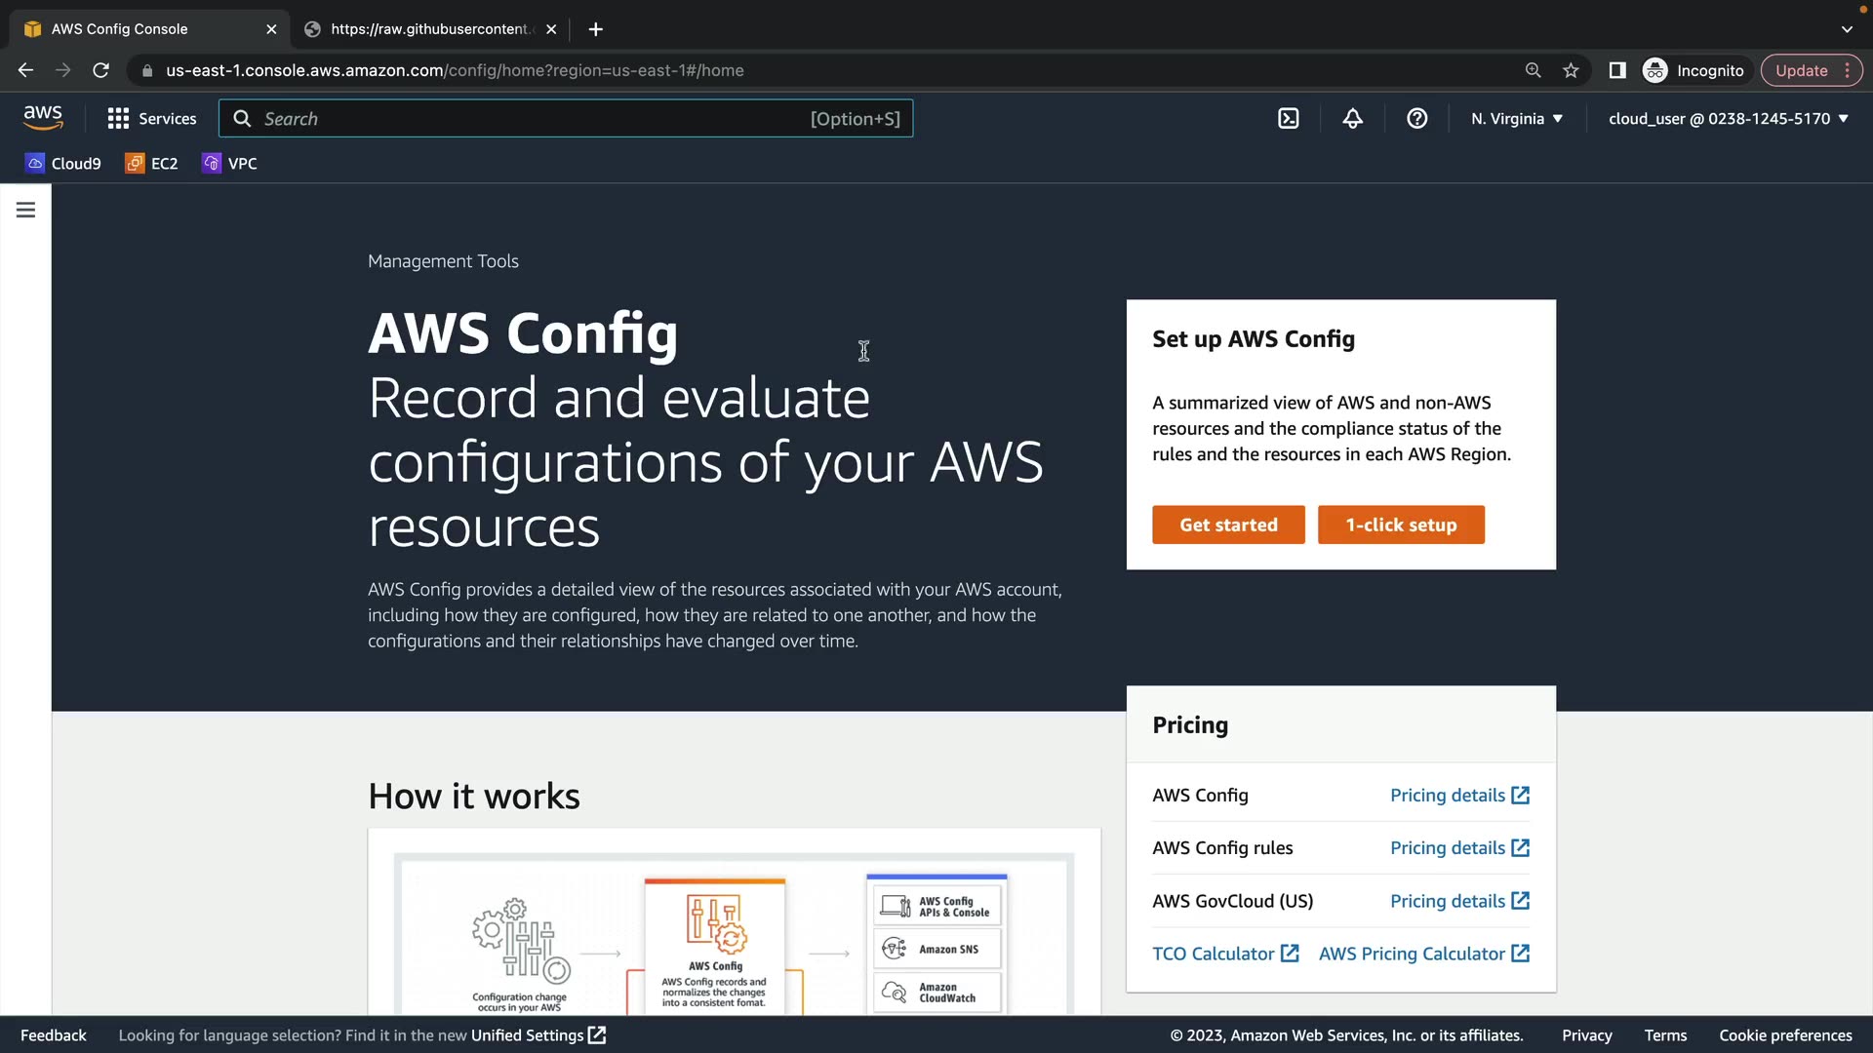The height and width of the screenshot is (1053, 1873).
Task: Click the AWS search input field
Action: tap(532, 119)
